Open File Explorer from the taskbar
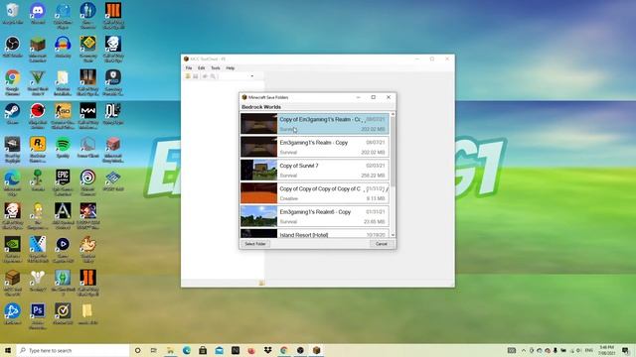Screen dimensions: 636x357 coord(170,350)
